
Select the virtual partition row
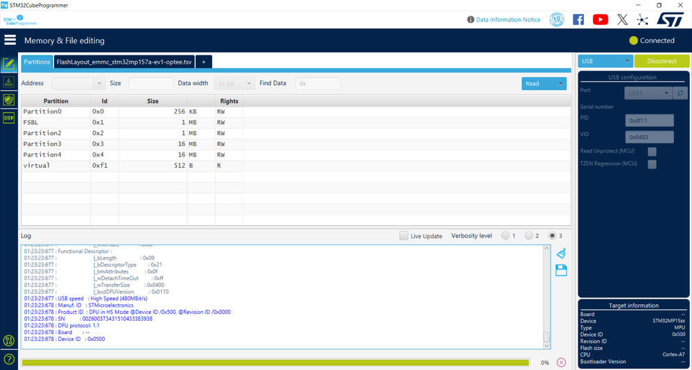click(x=296, y=166)
